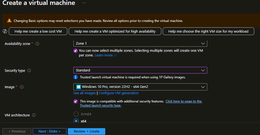Go to the Next: Disks step
This screenshot has width=260, height=135.
click(x=49, y=131)
